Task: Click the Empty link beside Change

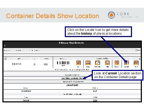Action: click(76, 85)
